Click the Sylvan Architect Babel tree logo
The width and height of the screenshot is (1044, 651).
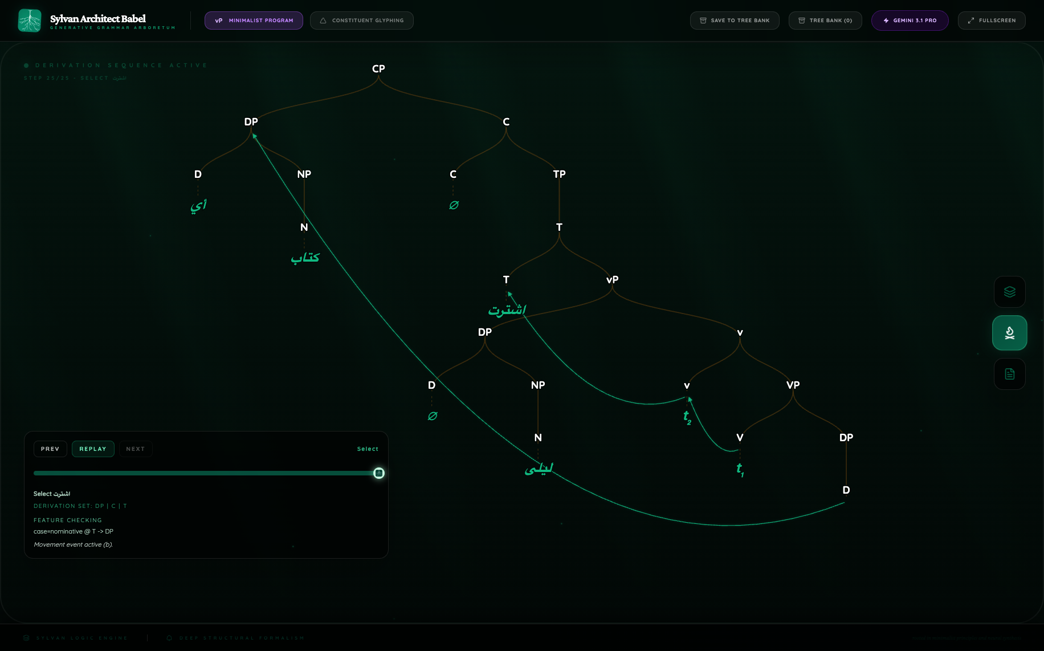(30, 21)
